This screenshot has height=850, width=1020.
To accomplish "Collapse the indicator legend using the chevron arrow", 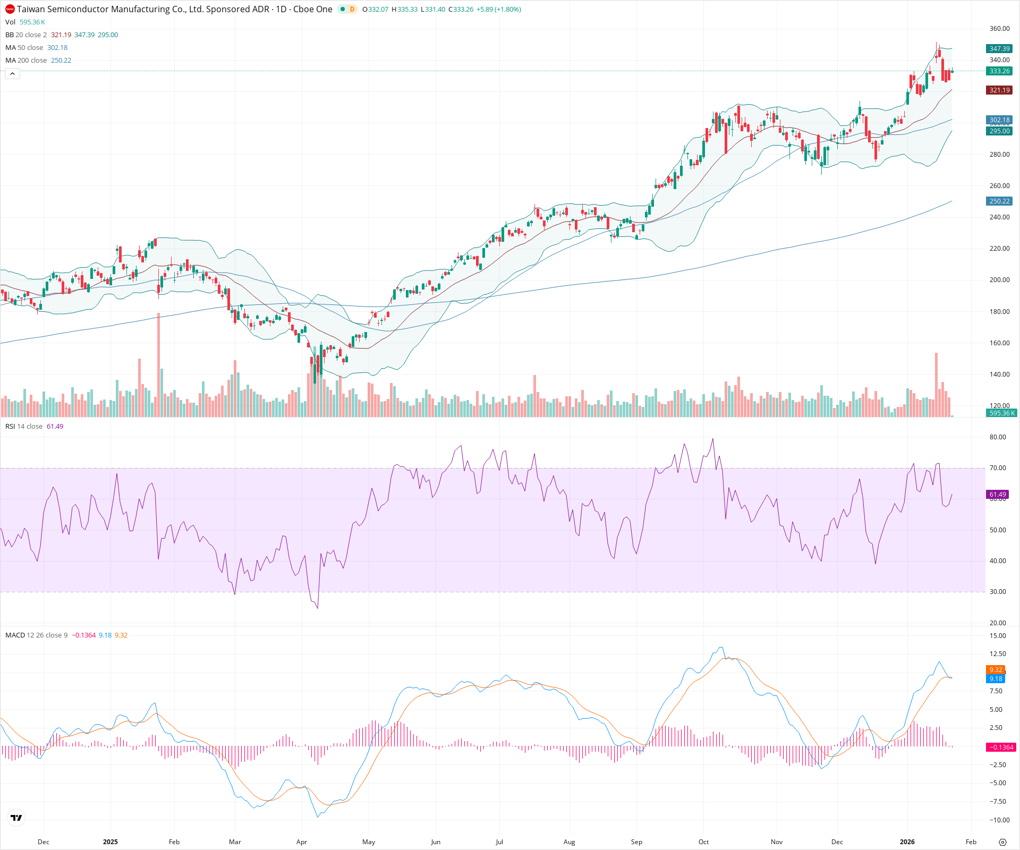I will tap(12, 73).
